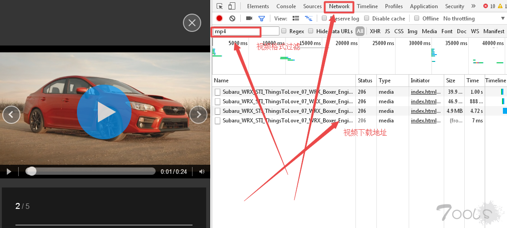The width and height of the screenshot is (507, 228).
Task: Open index.html initiator link in 1.00 s row
Action: point(426,92)
